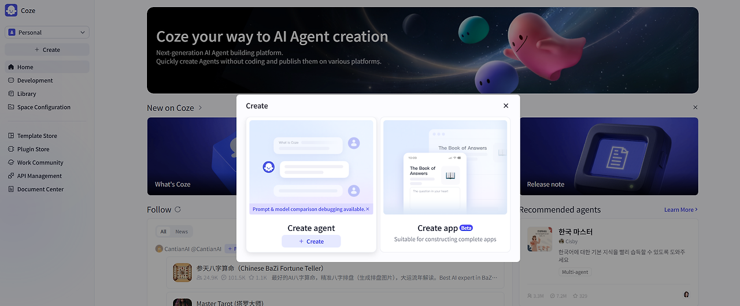The height and width of the screenshot is (306, 740).
Task: Click the Home house icon
Action: (11, 67)
